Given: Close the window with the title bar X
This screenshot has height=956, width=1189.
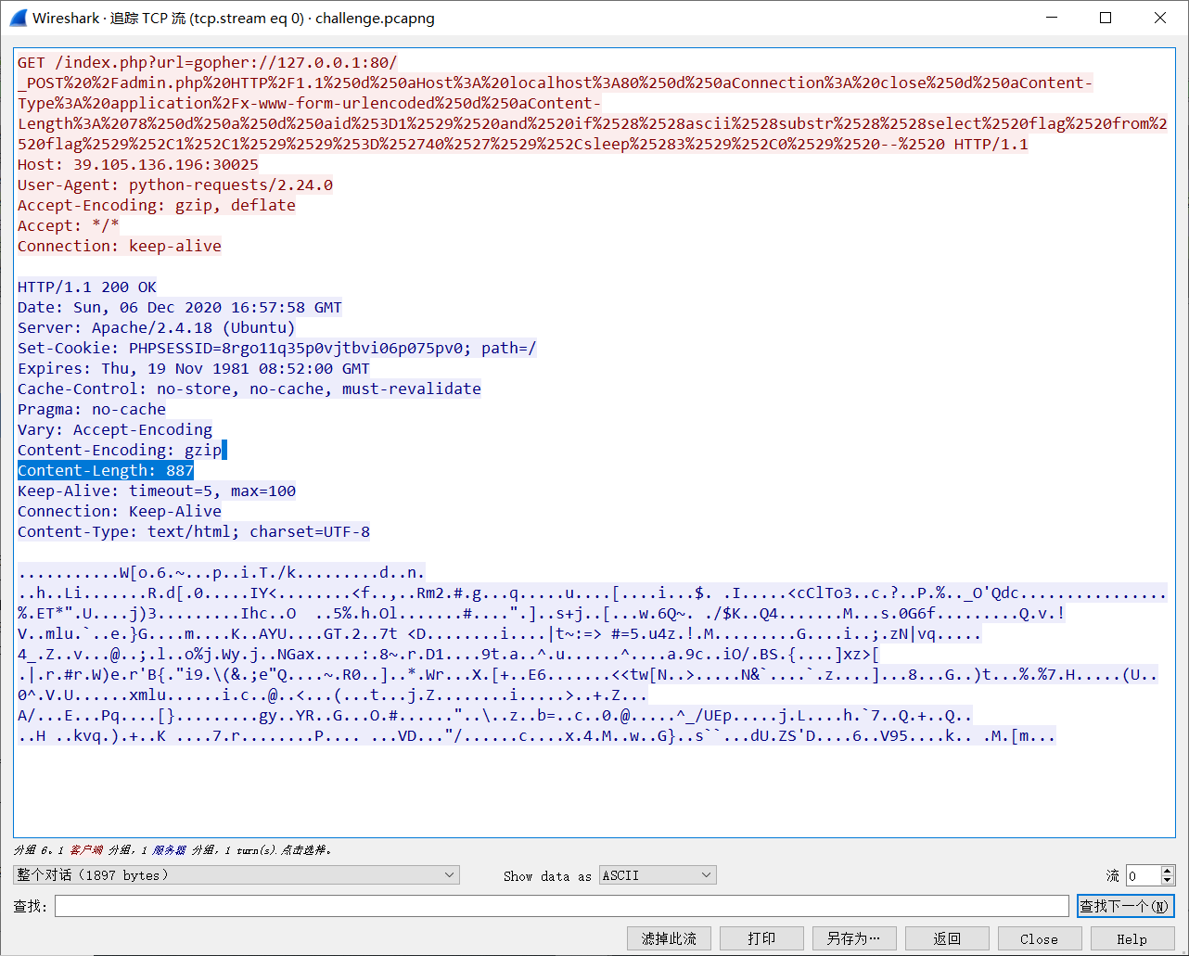Looking at the screenshot, I should tap(1160, 18).
